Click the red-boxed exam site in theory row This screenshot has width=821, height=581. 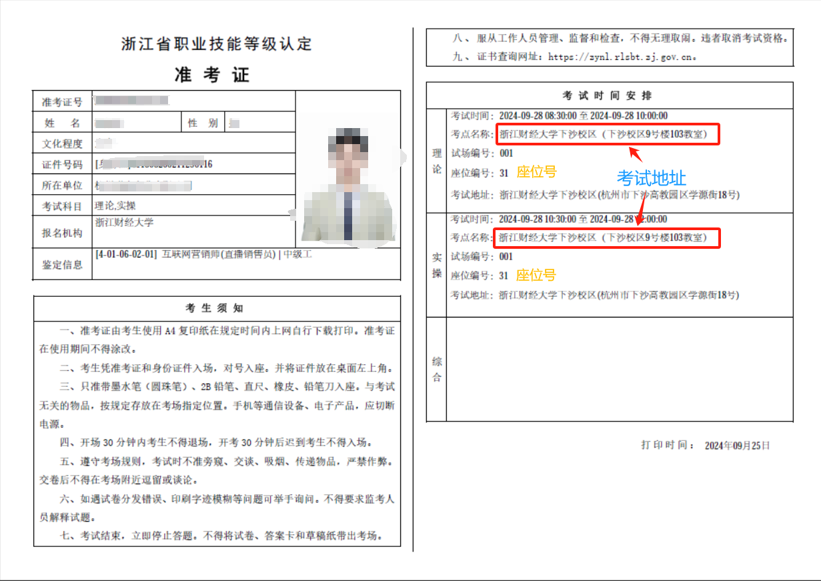607,135
